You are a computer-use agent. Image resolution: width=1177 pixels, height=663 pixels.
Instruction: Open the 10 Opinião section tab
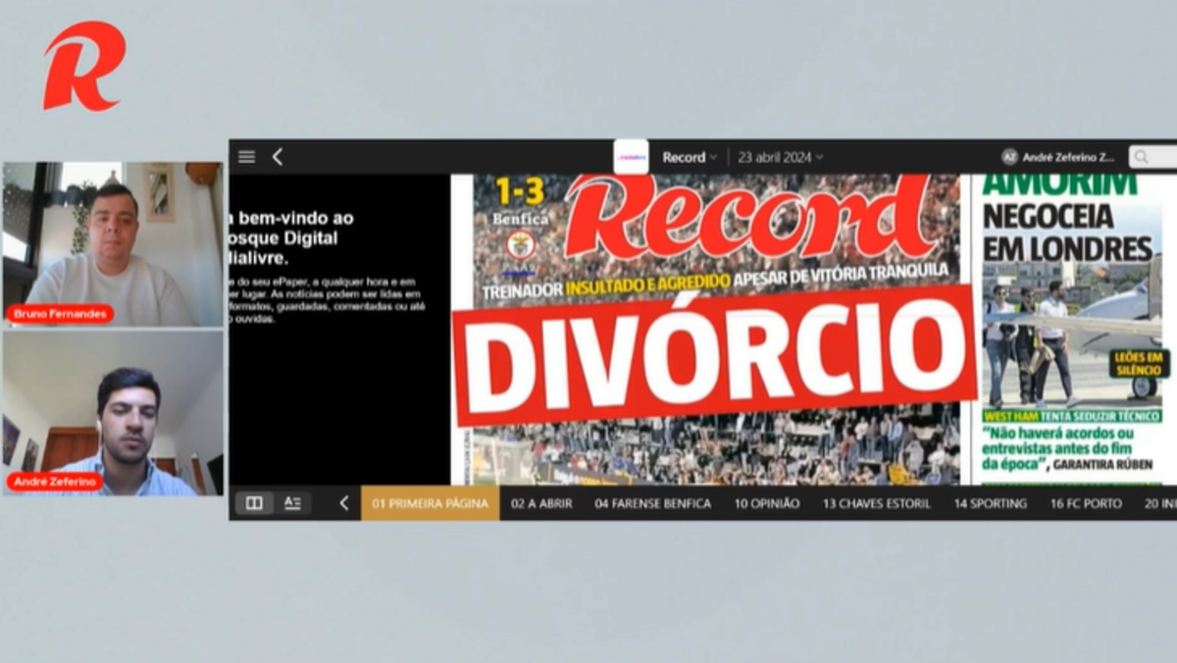(766, 503)
